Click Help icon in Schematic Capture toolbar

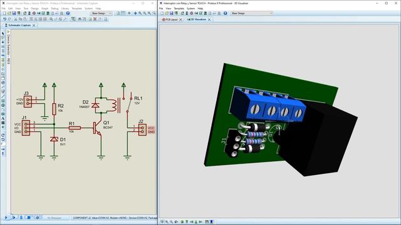(x=68, y=13)
